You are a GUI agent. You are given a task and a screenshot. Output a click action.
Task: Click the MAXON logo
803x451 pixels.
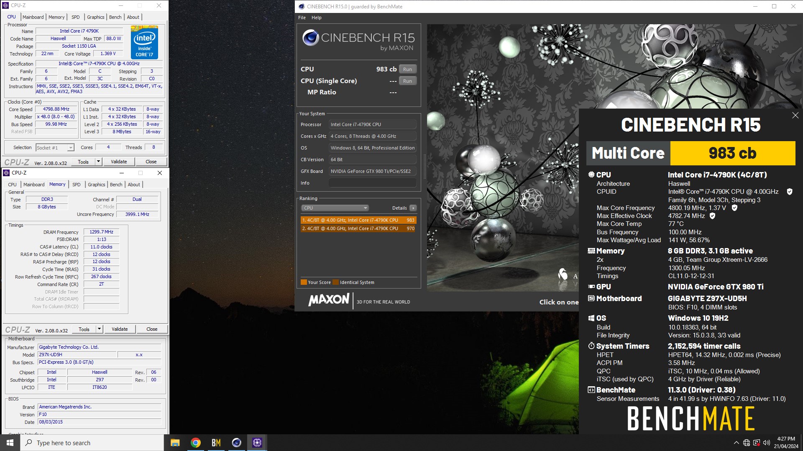click(329, 300)
